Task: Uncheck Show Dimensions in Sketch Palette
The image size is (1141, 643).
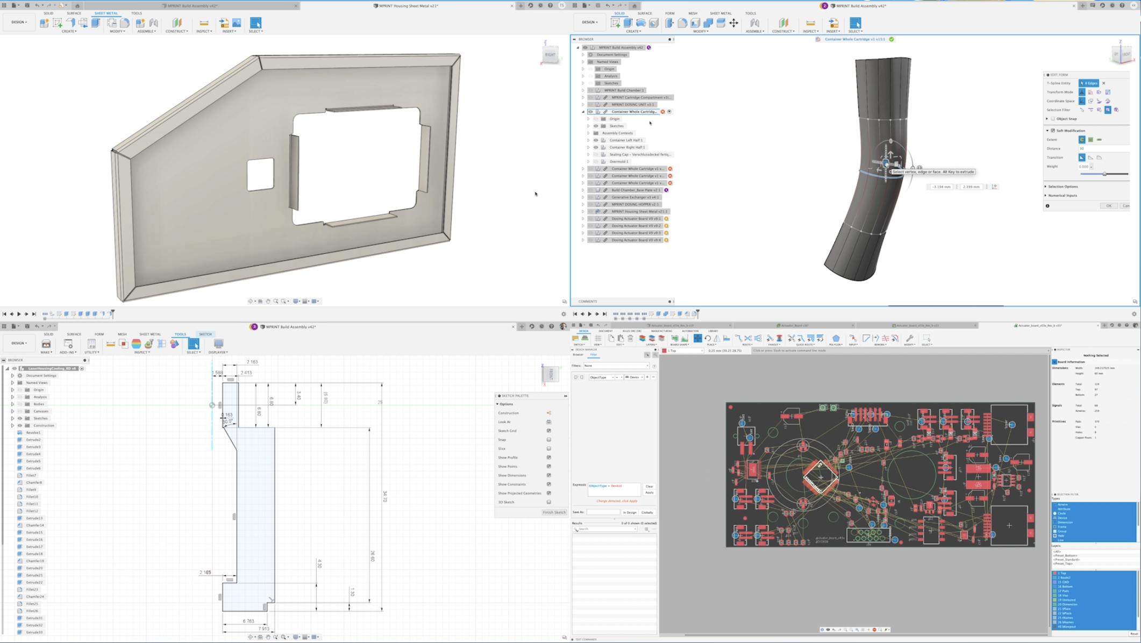Action: point(548,475)
